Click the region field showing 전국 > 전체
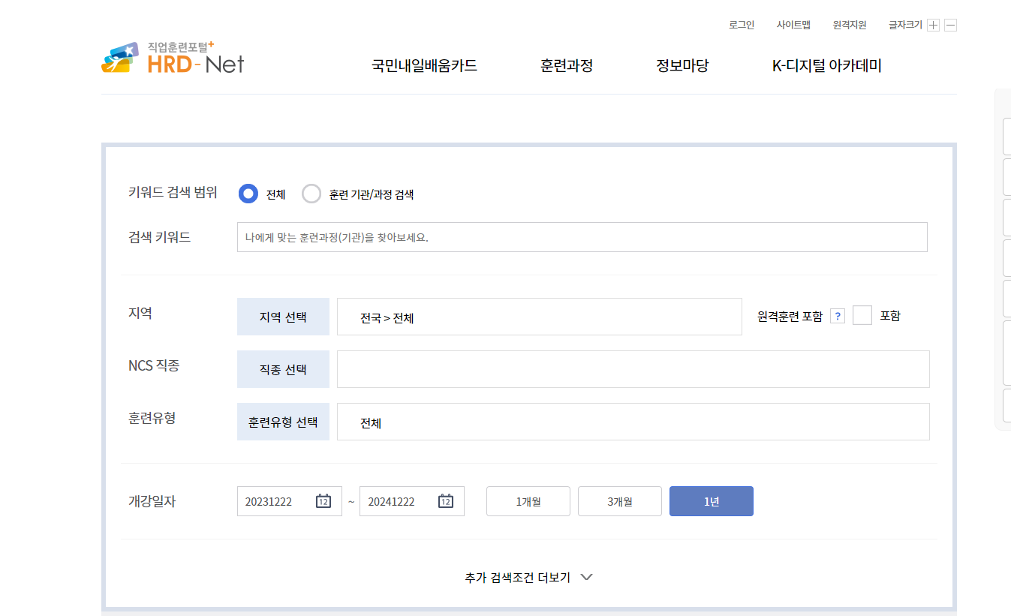The image size is (1011, 616). click(x=540, y=317)
